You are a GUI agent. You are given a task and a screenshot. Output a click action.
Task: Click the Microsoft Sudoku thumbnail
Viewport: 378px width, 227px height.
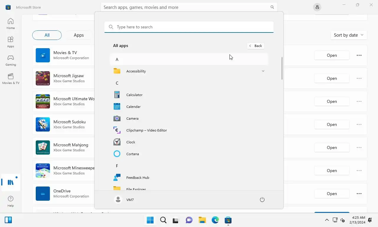(x=43, y=124)
